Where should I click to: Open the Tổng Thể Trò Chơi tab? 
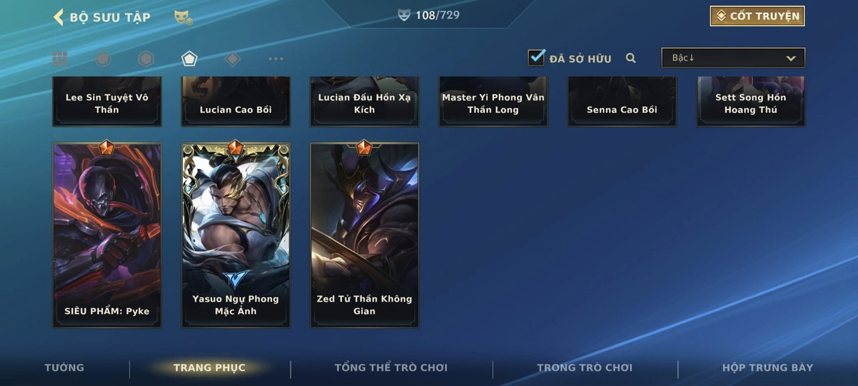pyautogui.click(x=391, y=367)
